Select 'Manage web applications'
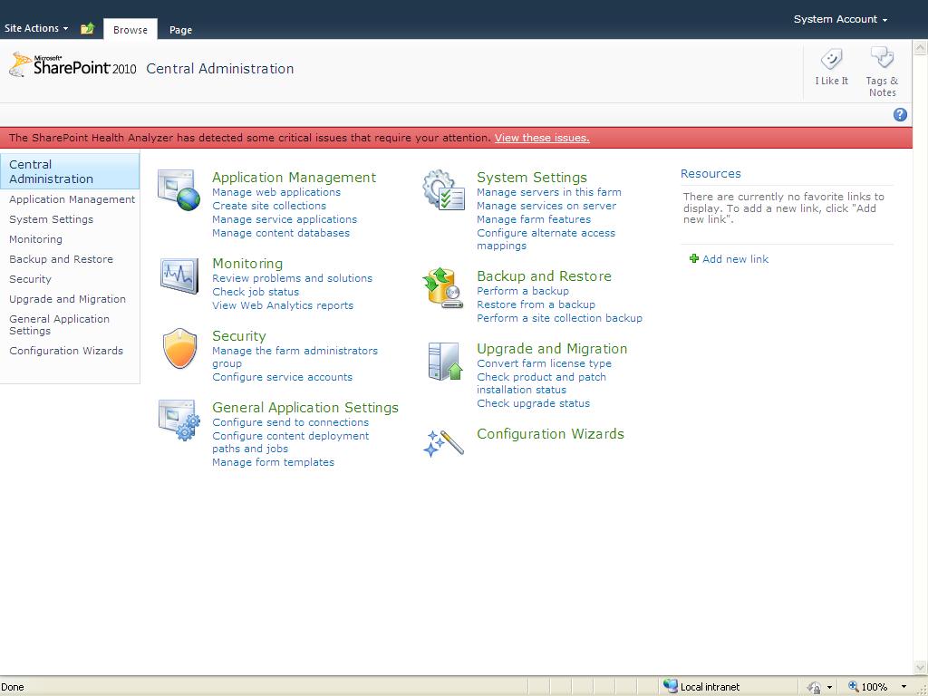928x696 pixels. (x=275, y=192)
